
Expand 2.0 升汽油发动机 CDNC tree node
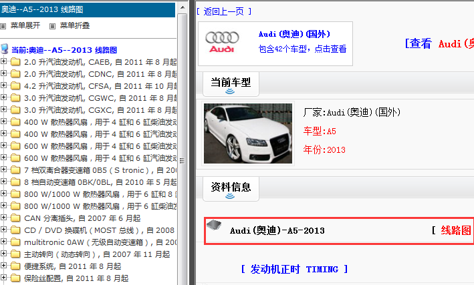(x=3, y=73)
